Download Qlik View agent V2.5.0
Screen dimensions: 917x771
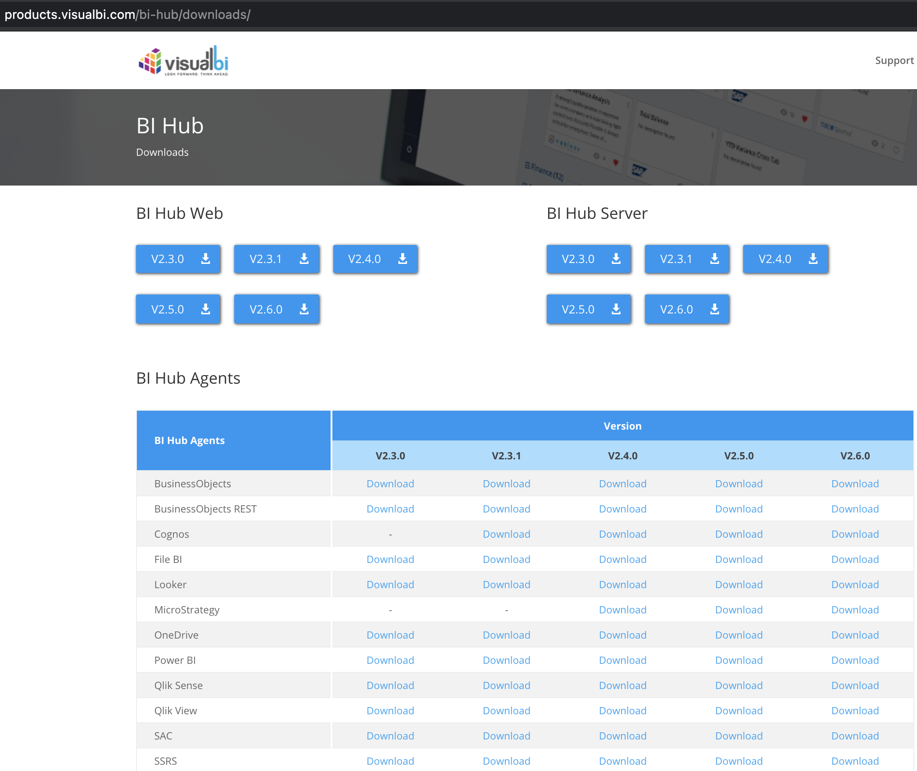[739, 711]
